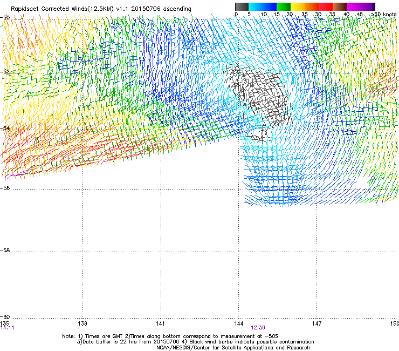The height and width of the screenshot is (351, 399).
Task: Click the '45' legend scale label
Action: pos(360,15)
